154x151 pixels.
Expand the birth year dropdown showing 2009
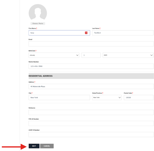pyautogui.click(x=128, y=55)
